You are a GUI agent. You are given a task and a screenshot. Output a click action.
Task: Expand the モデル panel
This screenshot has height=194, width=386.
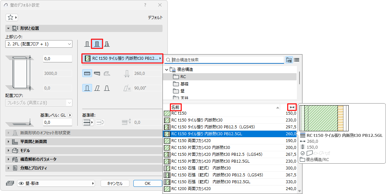click(84, 150)
